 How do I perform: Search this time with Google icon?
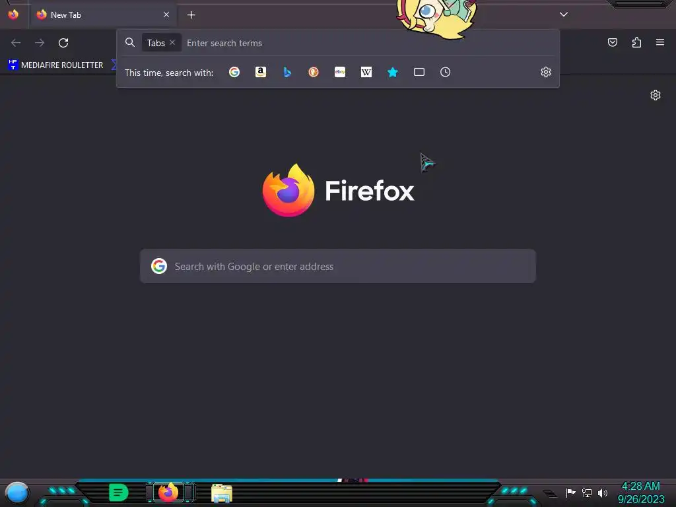234,72
